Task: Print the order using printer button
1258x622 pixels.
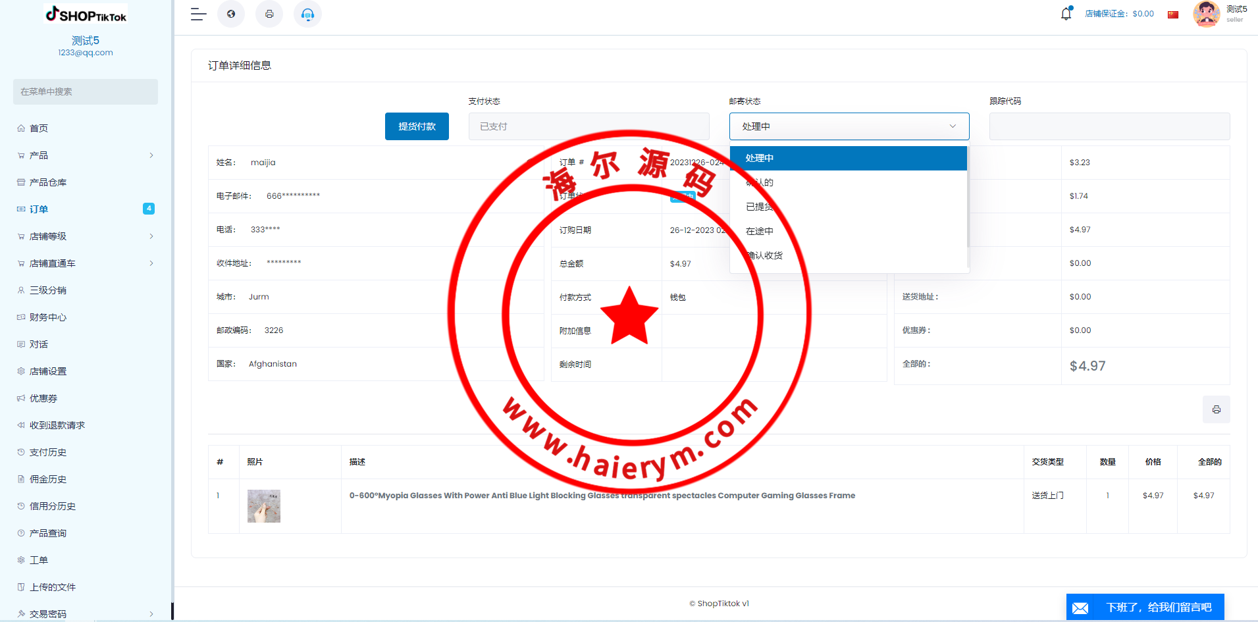Action: [1216, 409]
